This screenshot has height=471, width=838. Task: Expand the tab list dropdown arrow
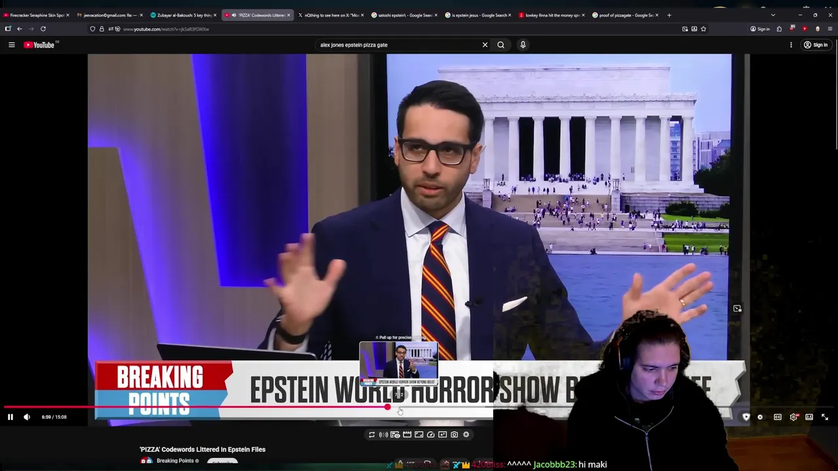(773, 15)
